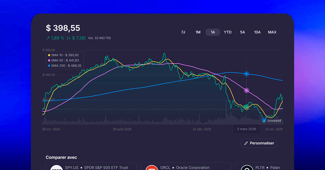Click the "Comparer avec" heading
Viewport: 325px width, 170px height.
61,158
